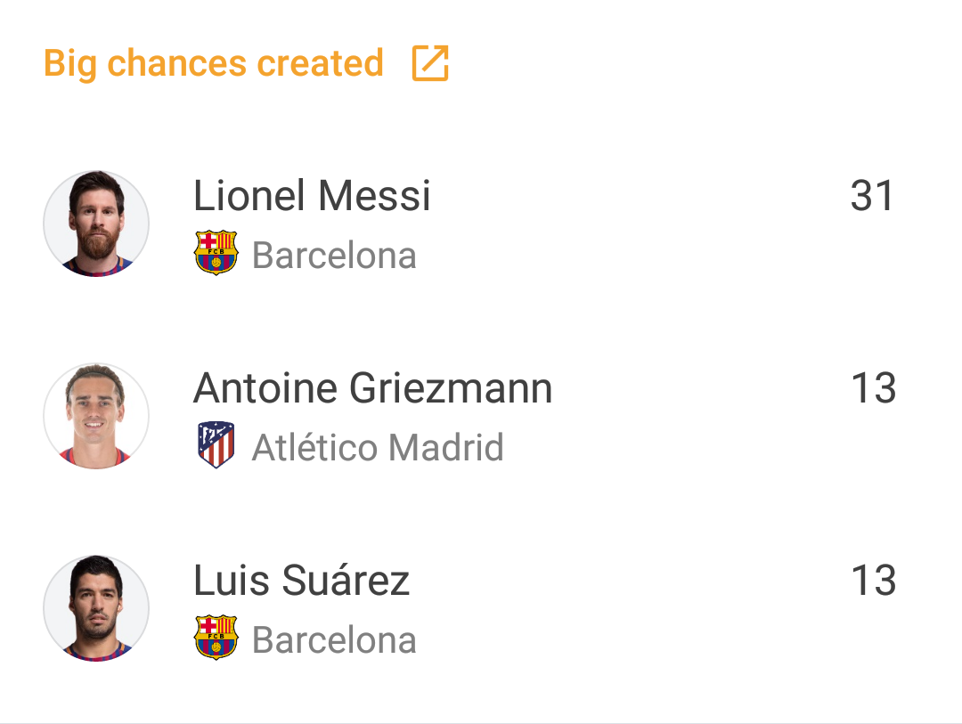This screenshot has width=962, height=724.
Task: Click Lionel Messi's profile photo
Action: tap(96, 224)
